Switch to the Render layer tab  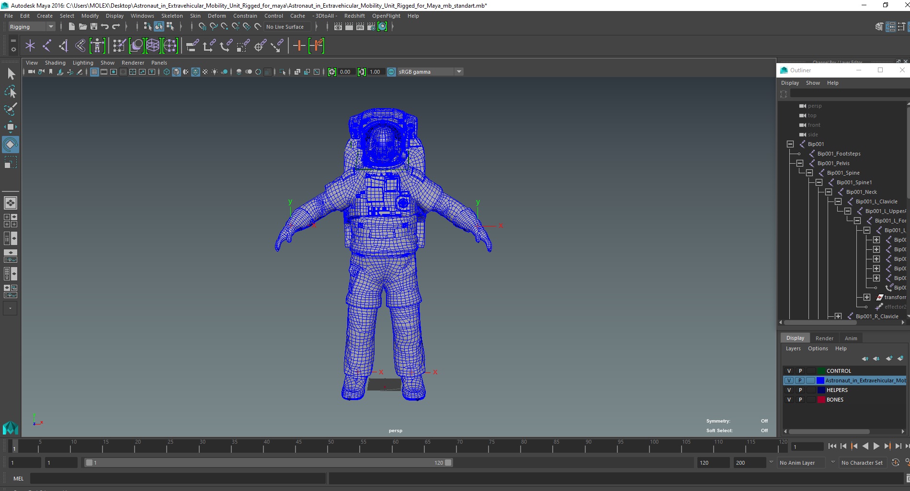click(x=824, y=338)
